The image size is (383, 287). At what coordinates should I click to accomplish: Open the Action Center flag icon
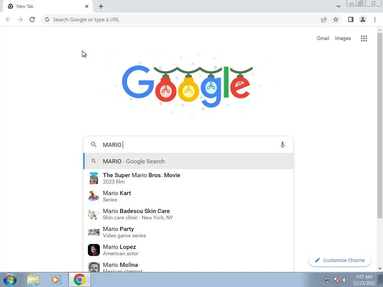coord(336,280)
